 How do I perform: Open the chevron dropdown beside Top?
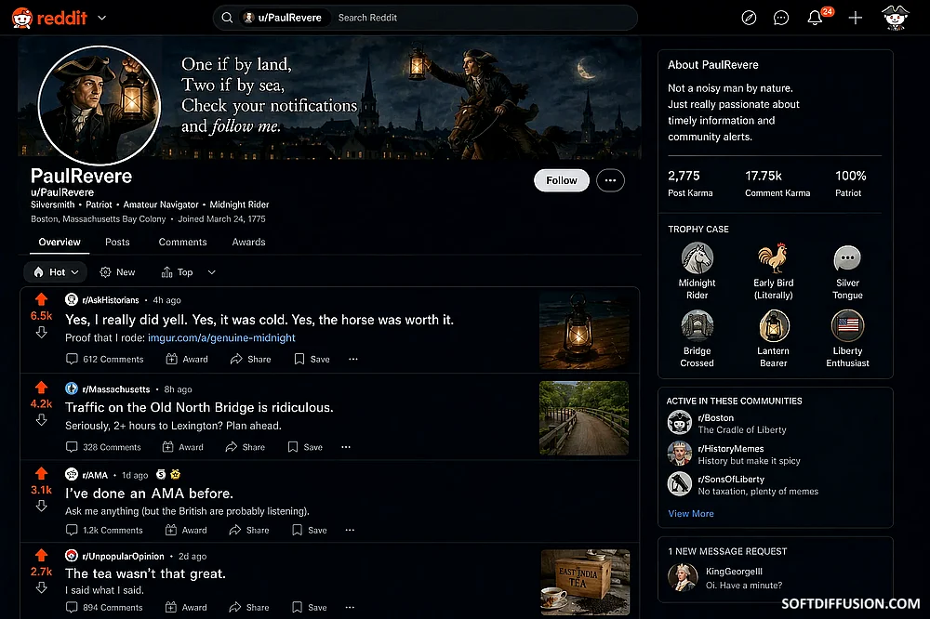[x=211, y=272]
